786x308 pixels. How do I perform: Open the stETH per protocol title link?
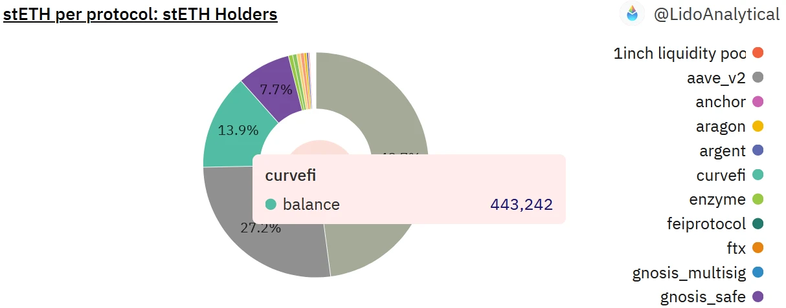(x=140, y=14)
